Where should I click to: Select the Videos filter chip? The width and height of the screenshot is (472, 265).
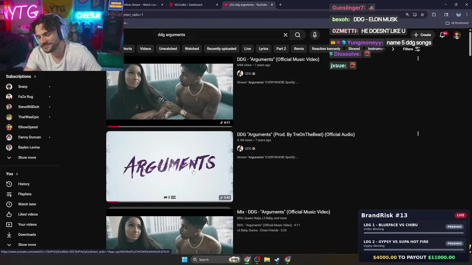[145, 49]
